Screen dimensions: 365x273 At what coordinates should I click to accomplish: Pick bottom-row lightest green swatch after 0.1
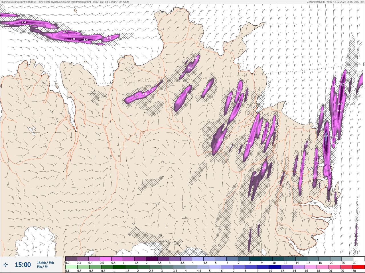(x=71, y=267)
